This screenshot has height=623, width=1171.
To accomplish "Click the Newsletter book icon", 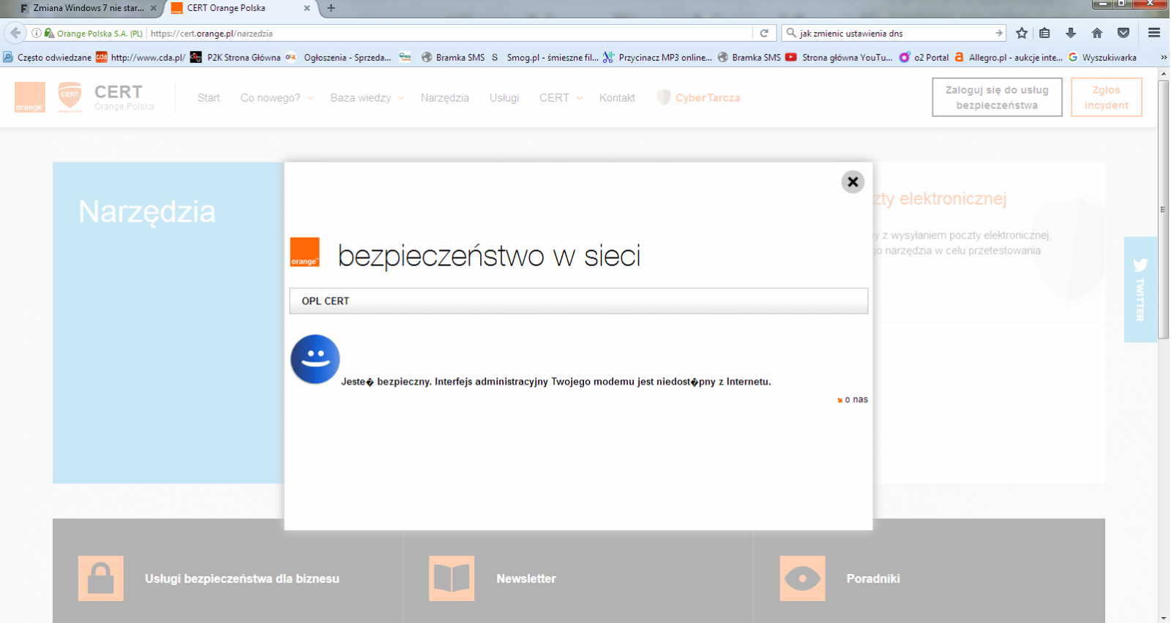I will [x=452, y=578].
